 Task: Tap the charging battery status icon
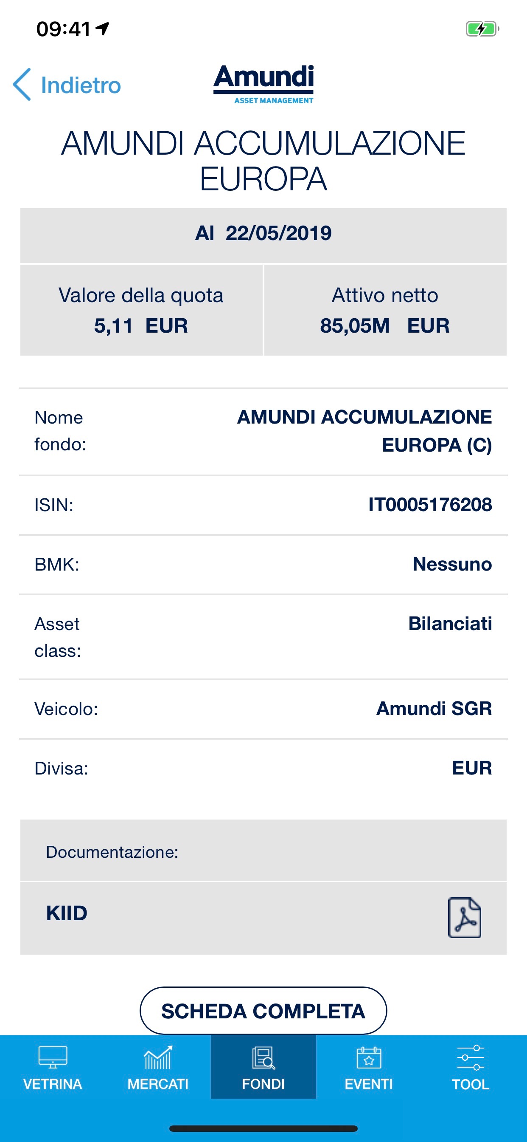[482, 29]
